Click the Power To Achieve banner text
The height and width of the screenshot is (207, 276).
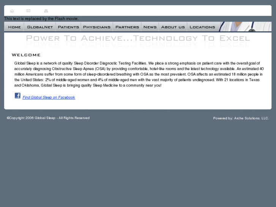[x=138, y=38]
